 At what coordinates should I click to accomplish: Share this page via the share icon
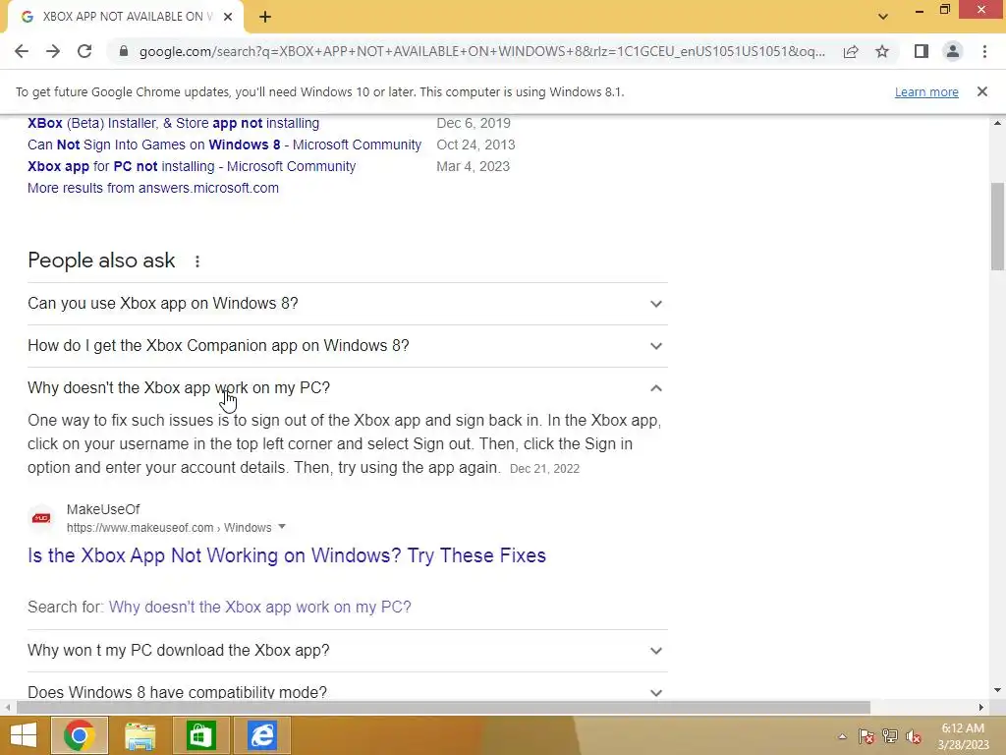click(x=851, y=51)
